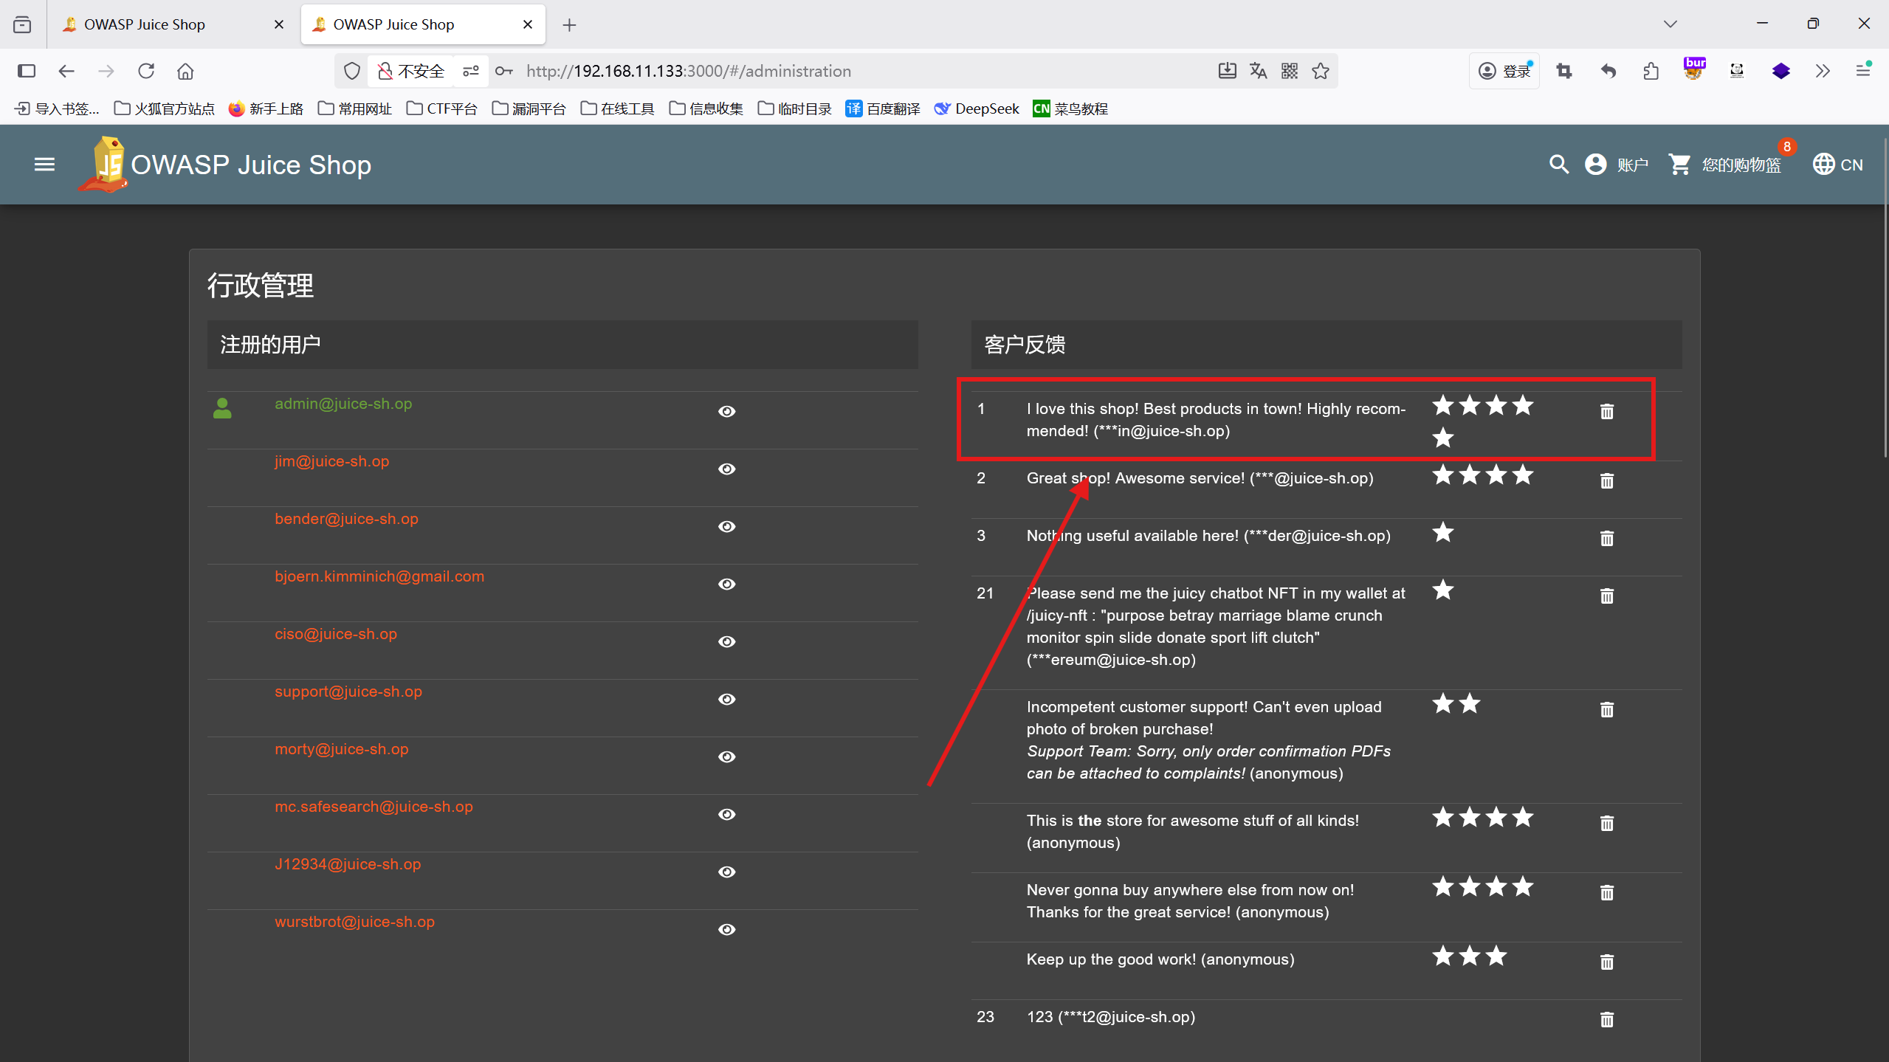Delete feedback number 1 via trash icon

pos(1606,411)
